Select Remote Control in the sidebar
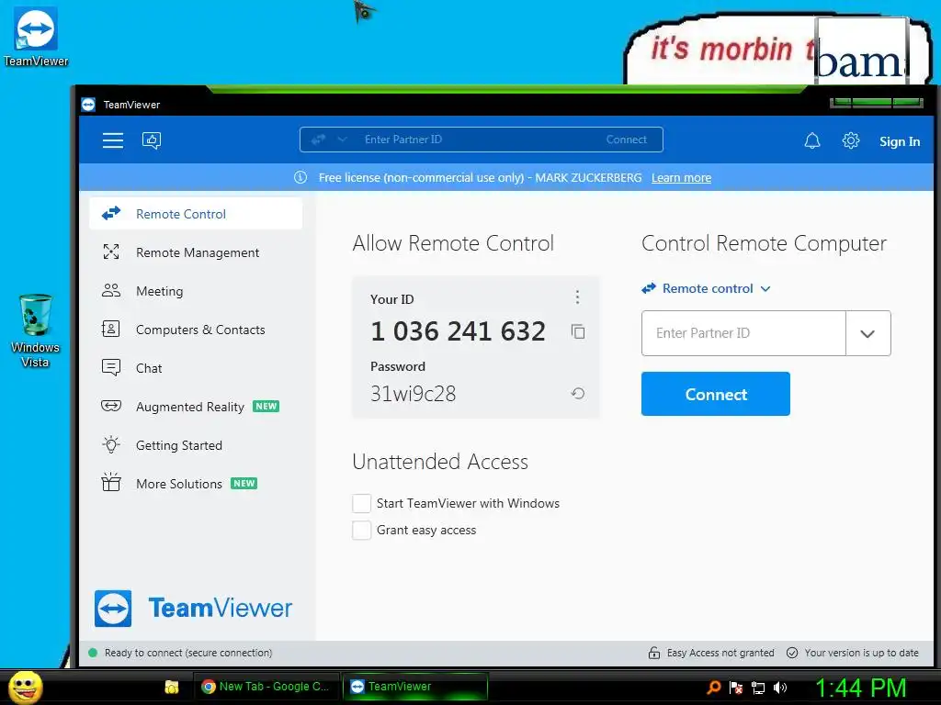941x705 pixels. pyautogui.click(x=196, y=213)
